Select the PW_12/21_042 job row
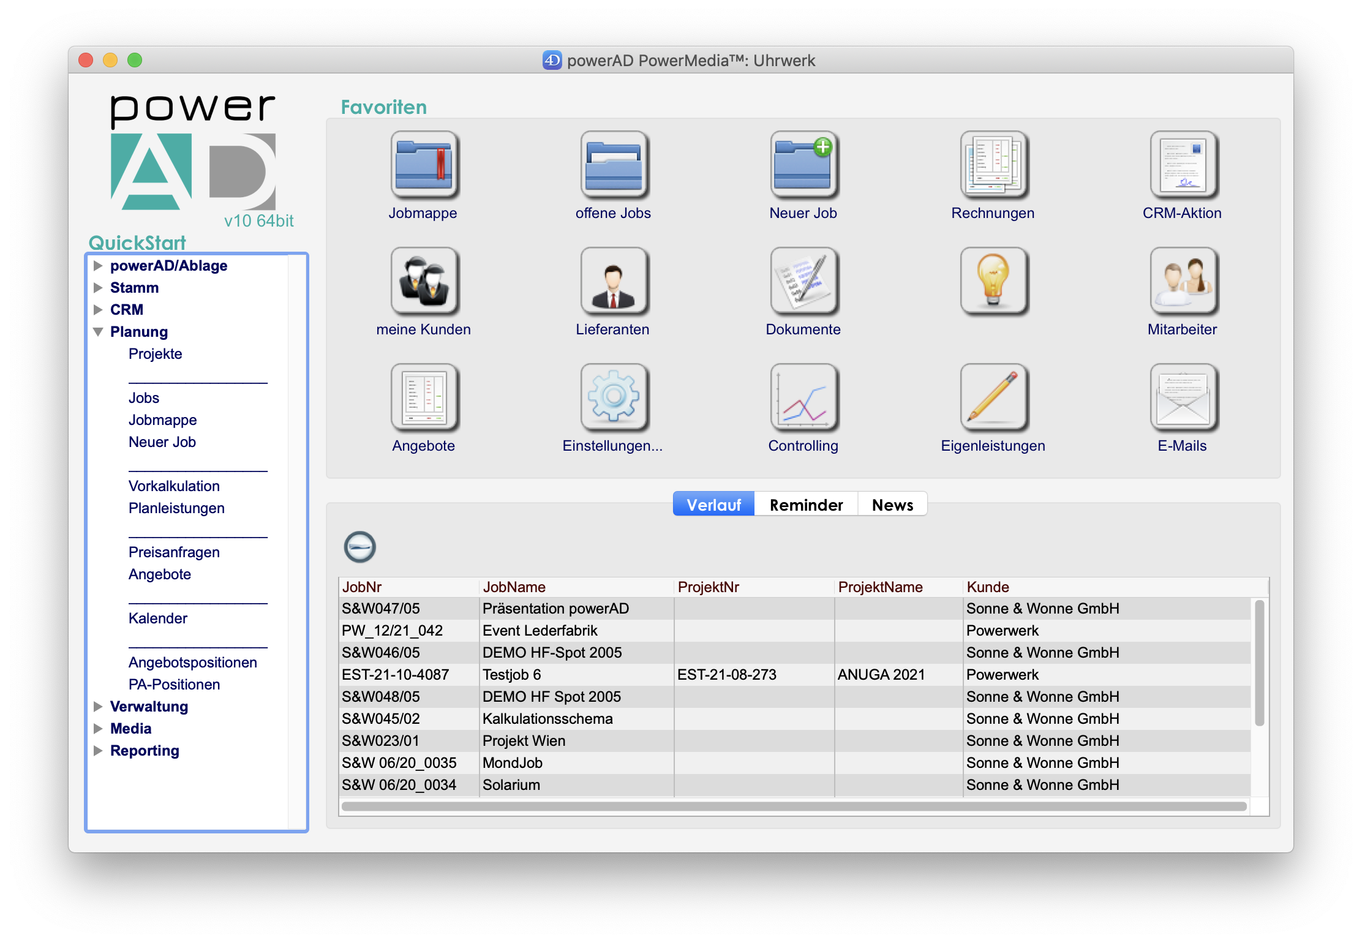 tap(795, 631)
